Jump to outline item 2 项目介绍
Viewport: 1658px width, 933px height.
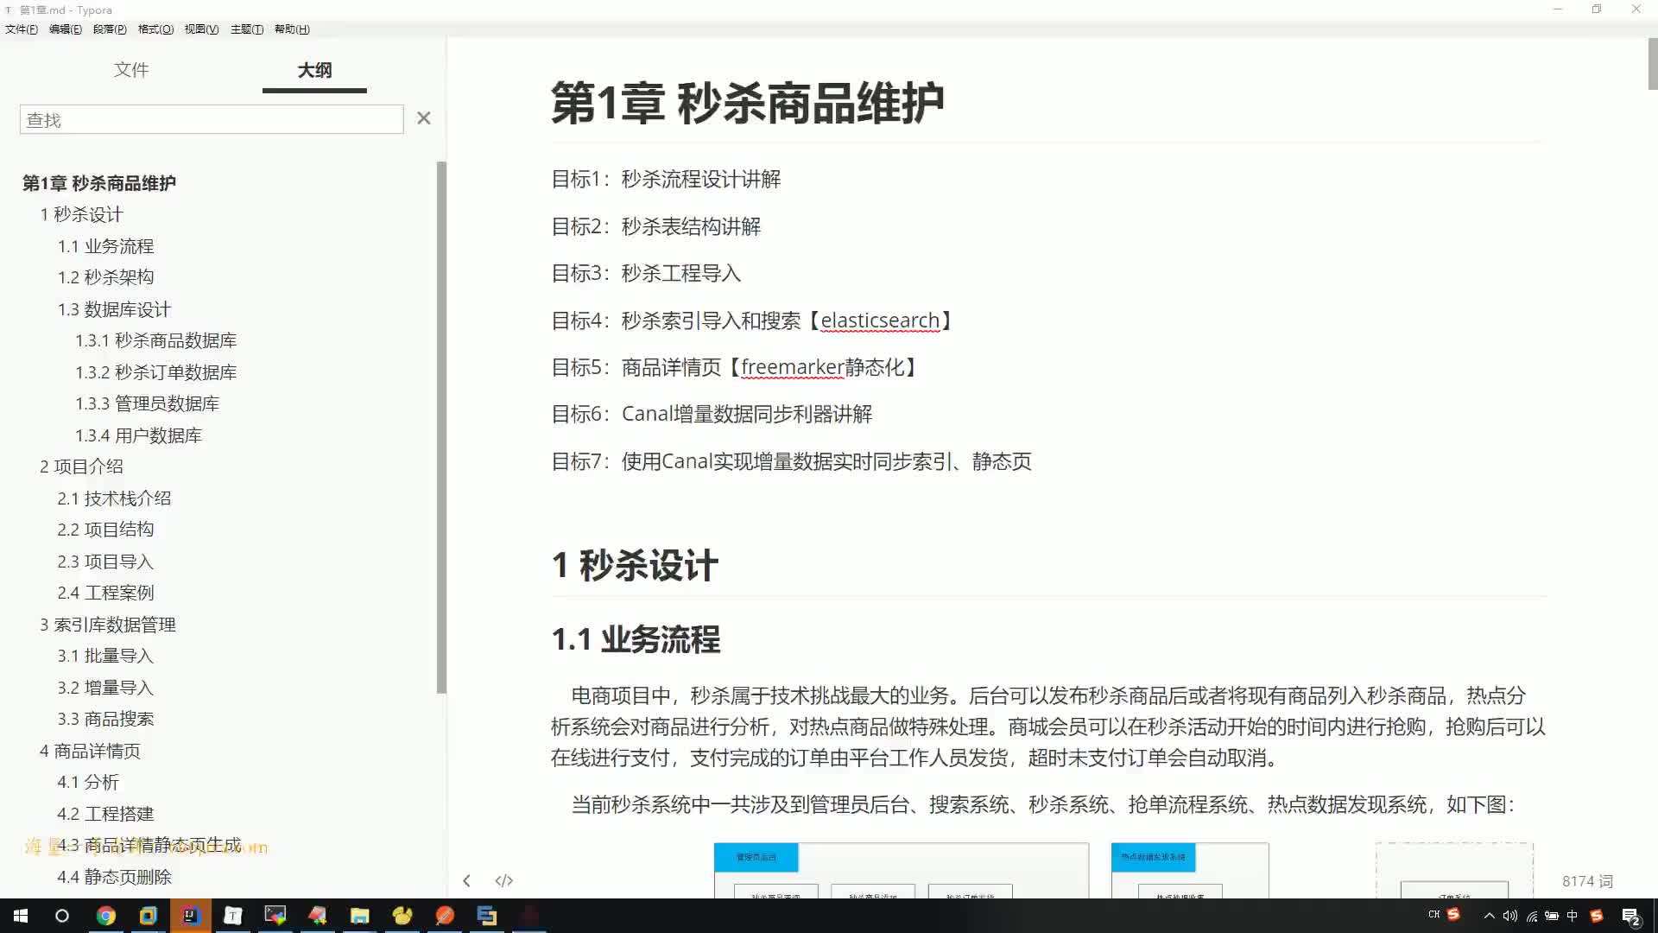tap(81, 466)
